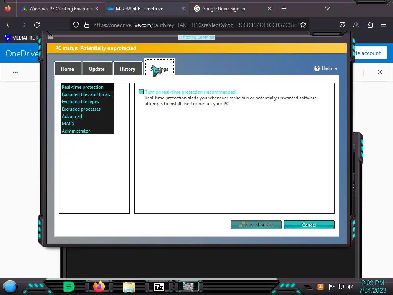Close the Windows PE Creating Environment tab
This screenshot has width=393, height=295.
click(x=97, y=8)
